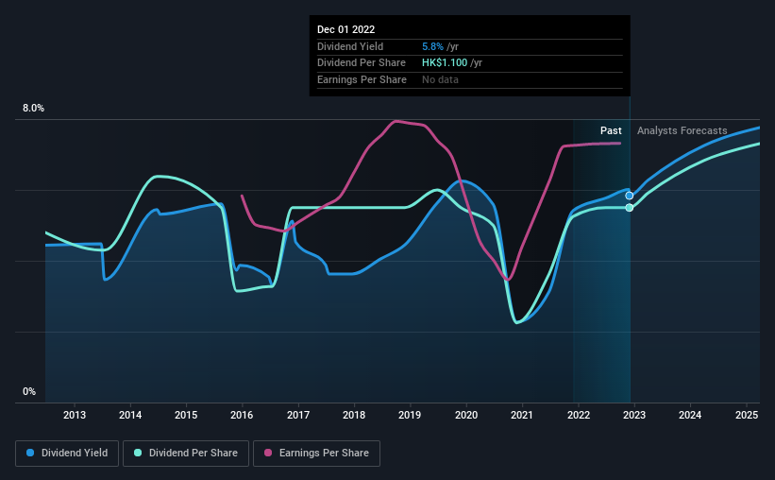Click the 2024 x-axis label
Image resolution: width=775 pixels, height=480 pixels.
(x=690, y=415)
